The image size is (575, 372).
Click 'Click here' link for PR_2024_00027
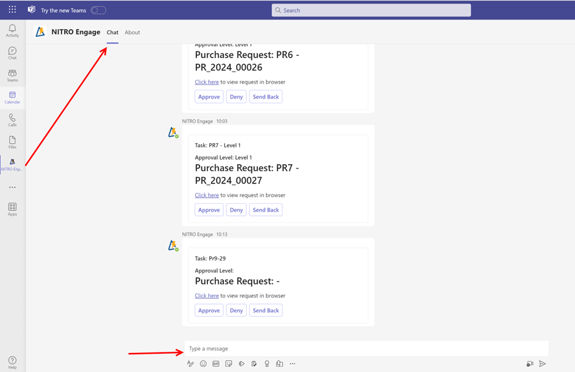pos(207,195)
